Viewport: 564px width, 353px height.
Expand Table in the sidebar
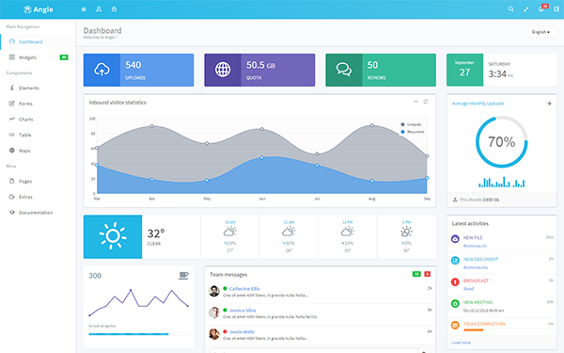38,135
